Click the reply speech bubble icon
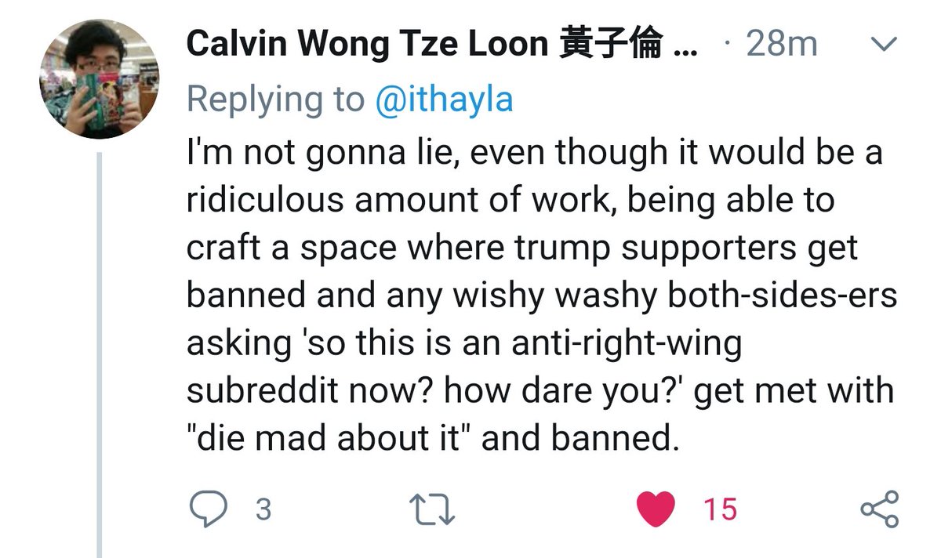The width and height of the screenshot is (941, 558). [209, 509]
